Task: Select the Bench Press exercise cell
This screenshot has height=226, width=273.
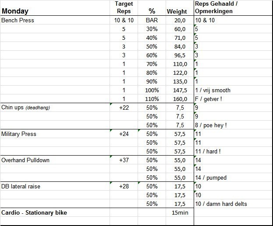Action: (x=18, y=20)
